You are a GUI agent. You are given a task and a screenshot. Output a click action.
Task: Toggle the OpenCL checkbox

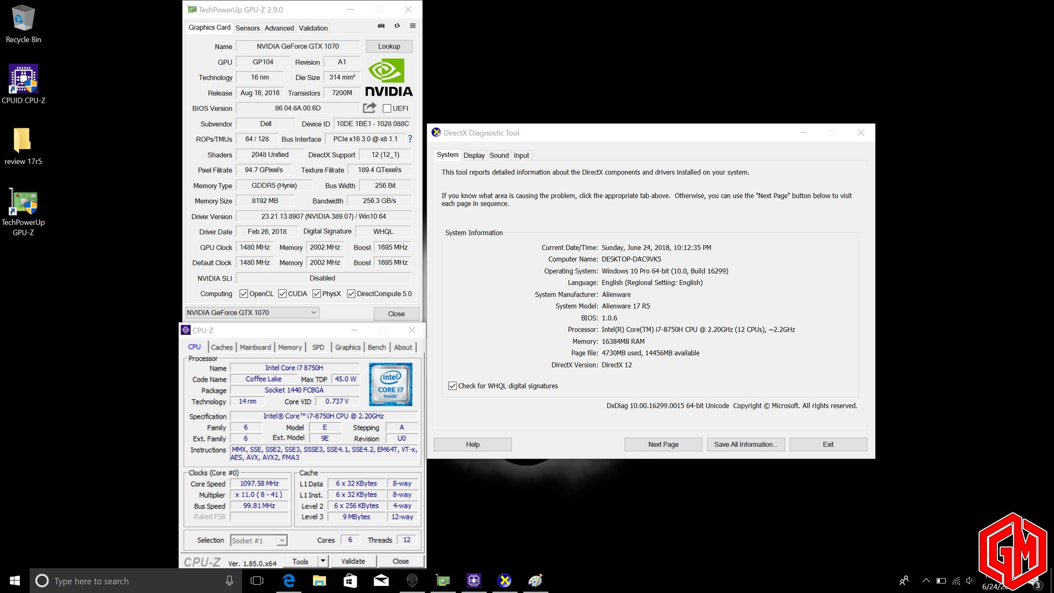[x=244, y=294]
